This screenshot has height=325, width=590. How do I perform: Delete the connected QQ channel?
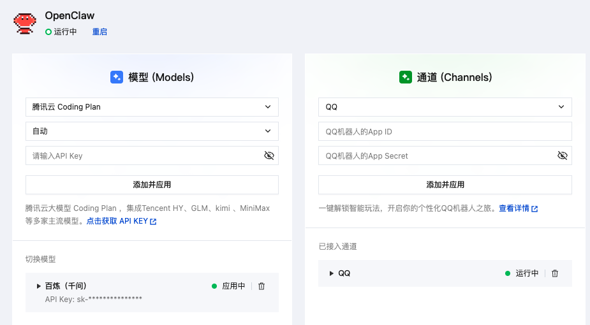click(555, 273)
